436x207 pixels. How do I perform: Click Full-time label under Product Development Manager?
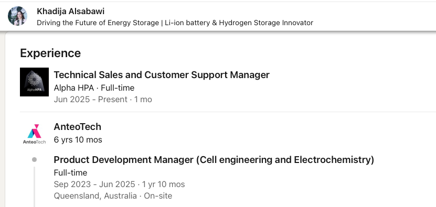pos(70,173)
